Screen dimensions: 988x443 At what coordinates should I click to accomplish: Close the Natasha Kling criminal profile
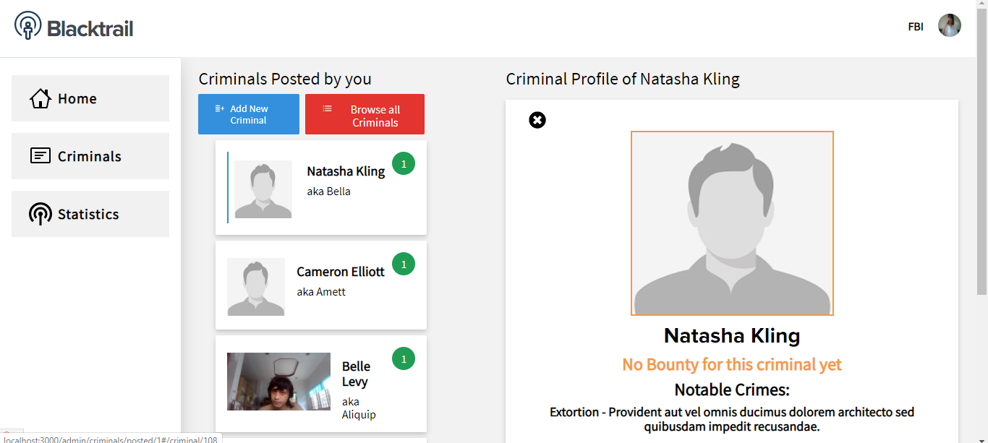click(537, 120)
